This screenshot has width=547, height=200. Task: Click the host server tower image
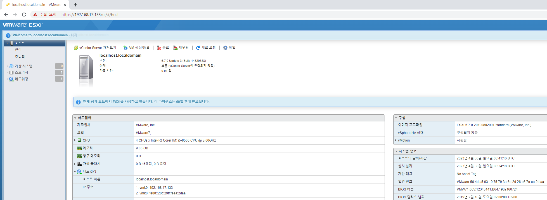click(86, 71)
